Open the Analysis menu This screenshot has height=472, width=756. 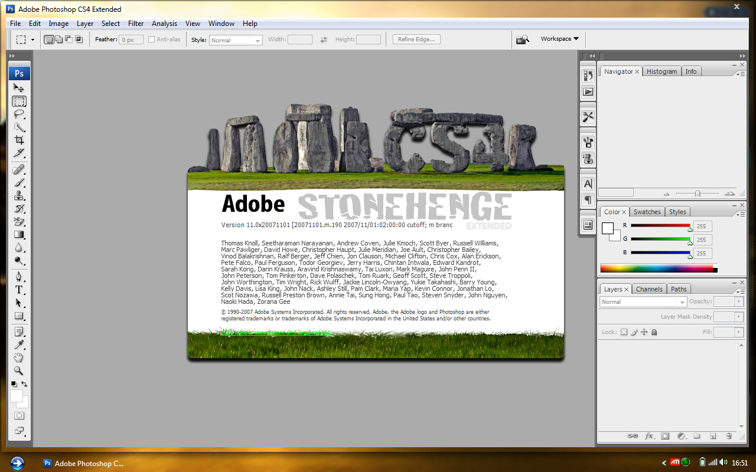[x=164, y=24]
